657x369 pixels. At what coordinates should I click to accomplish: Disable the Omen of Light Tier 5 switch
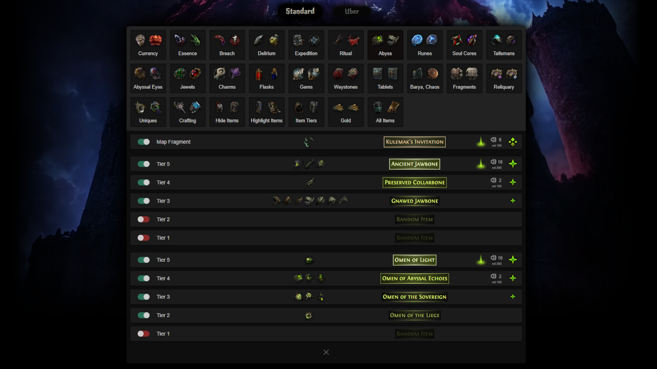tap(144, 260)
